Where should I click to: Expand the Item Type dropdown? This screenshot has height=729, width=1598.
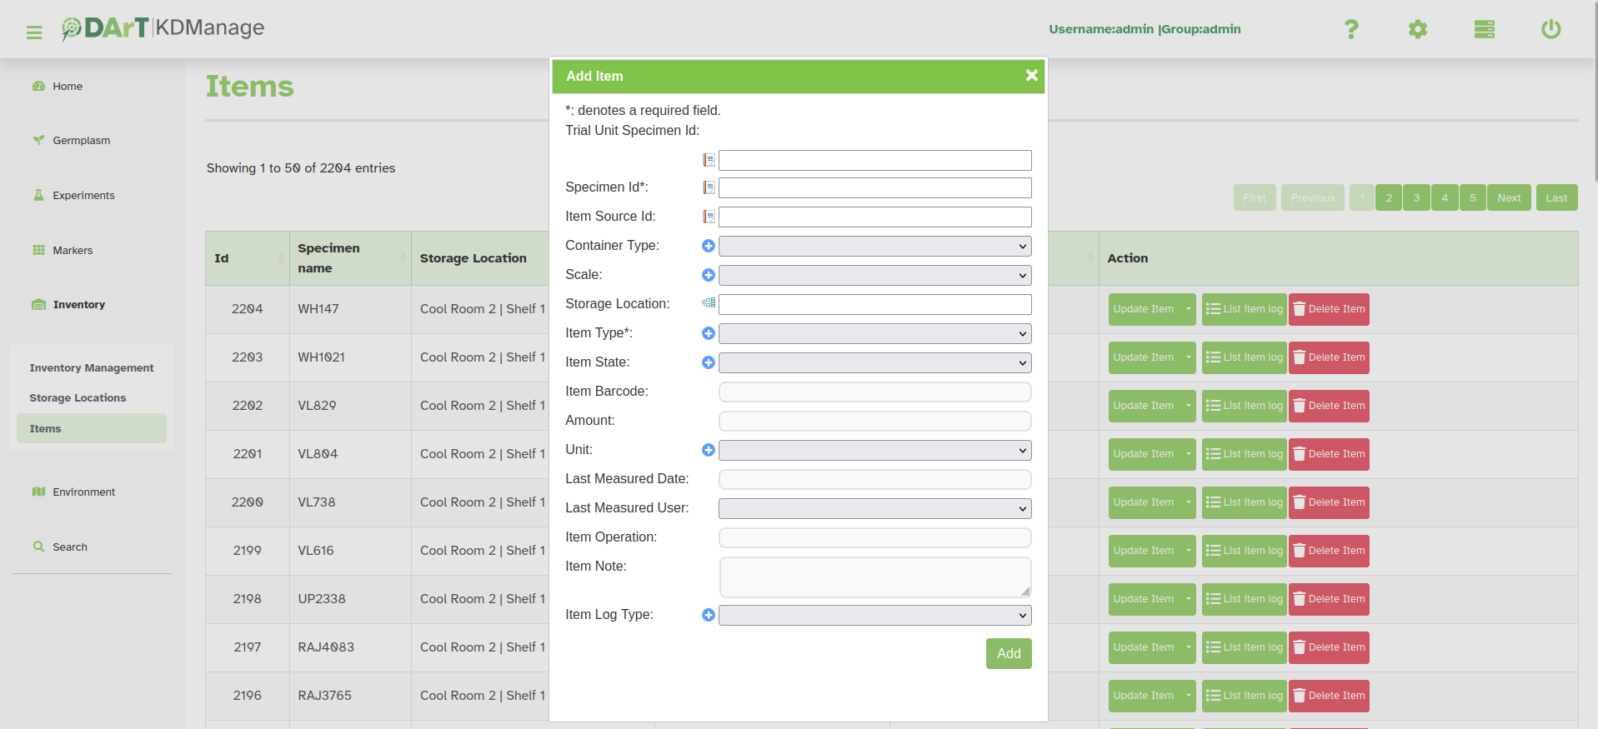pos(874,334)
